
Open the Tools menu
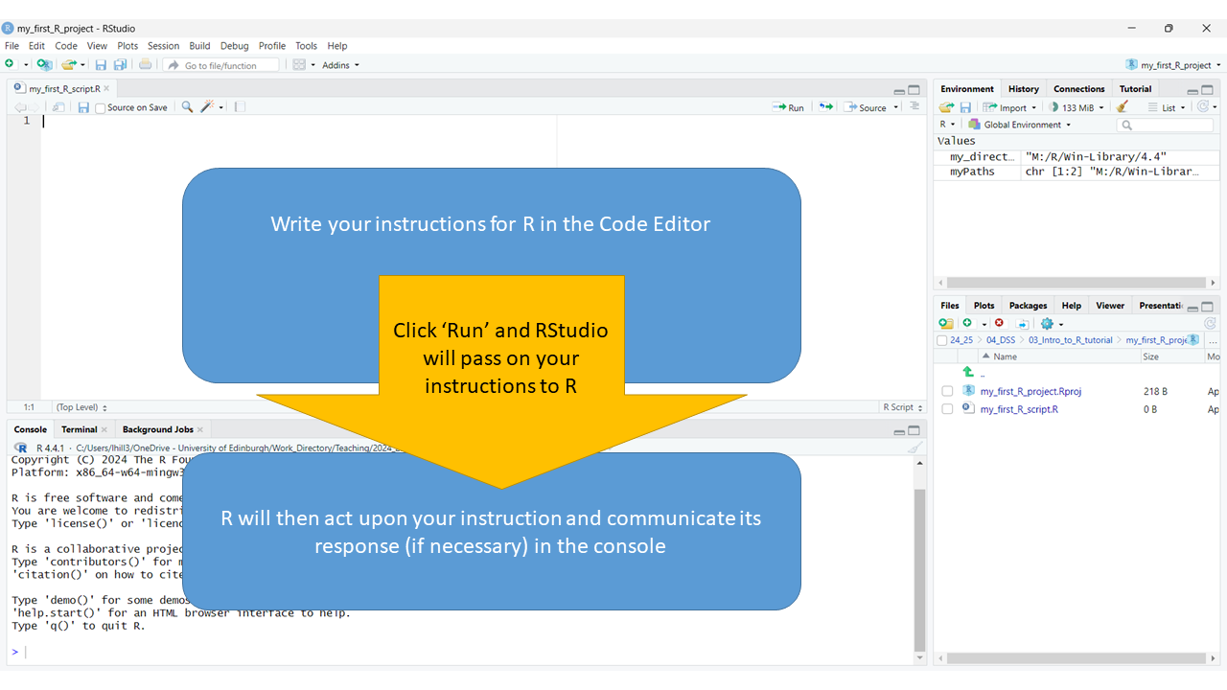coord(306,46)
